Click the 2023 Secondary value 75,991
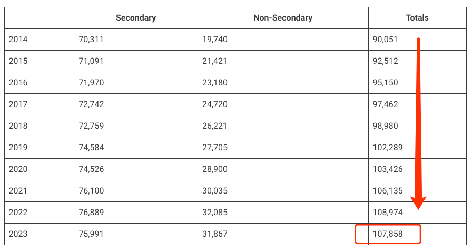 pos(91,234)
